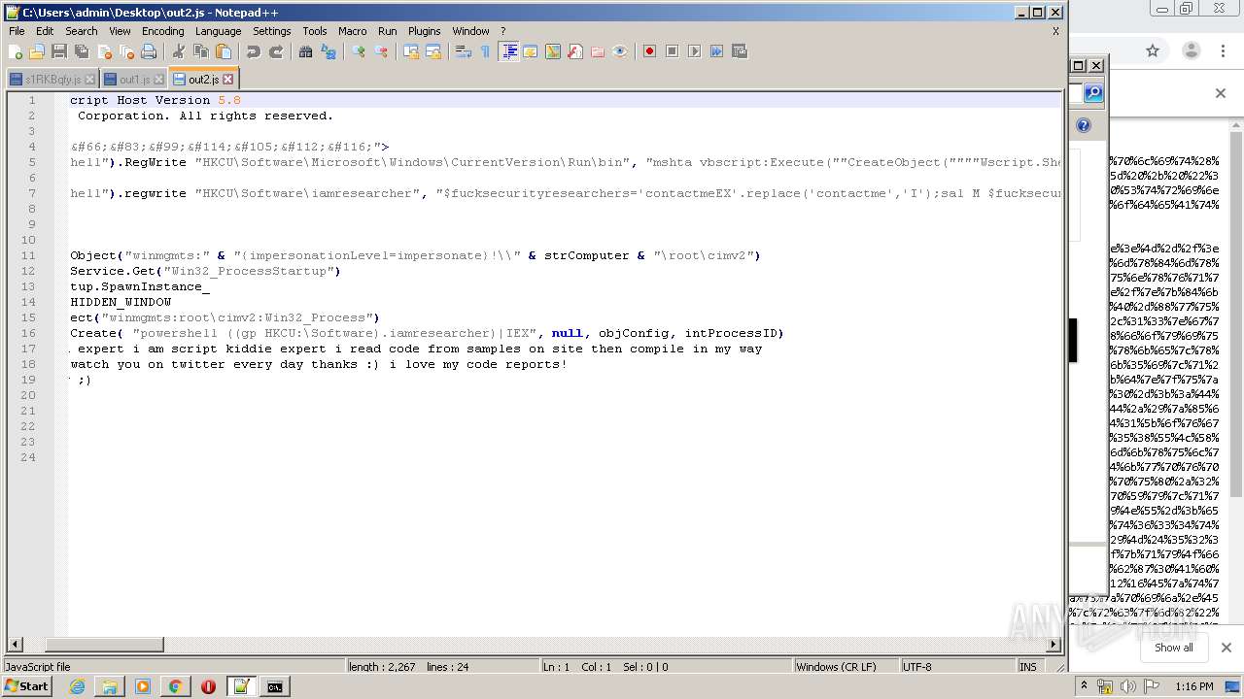This screenshot has height=699, width=1244.
Task: Click Show all in Chrome downloads bar
Action: coord(1173,648)
